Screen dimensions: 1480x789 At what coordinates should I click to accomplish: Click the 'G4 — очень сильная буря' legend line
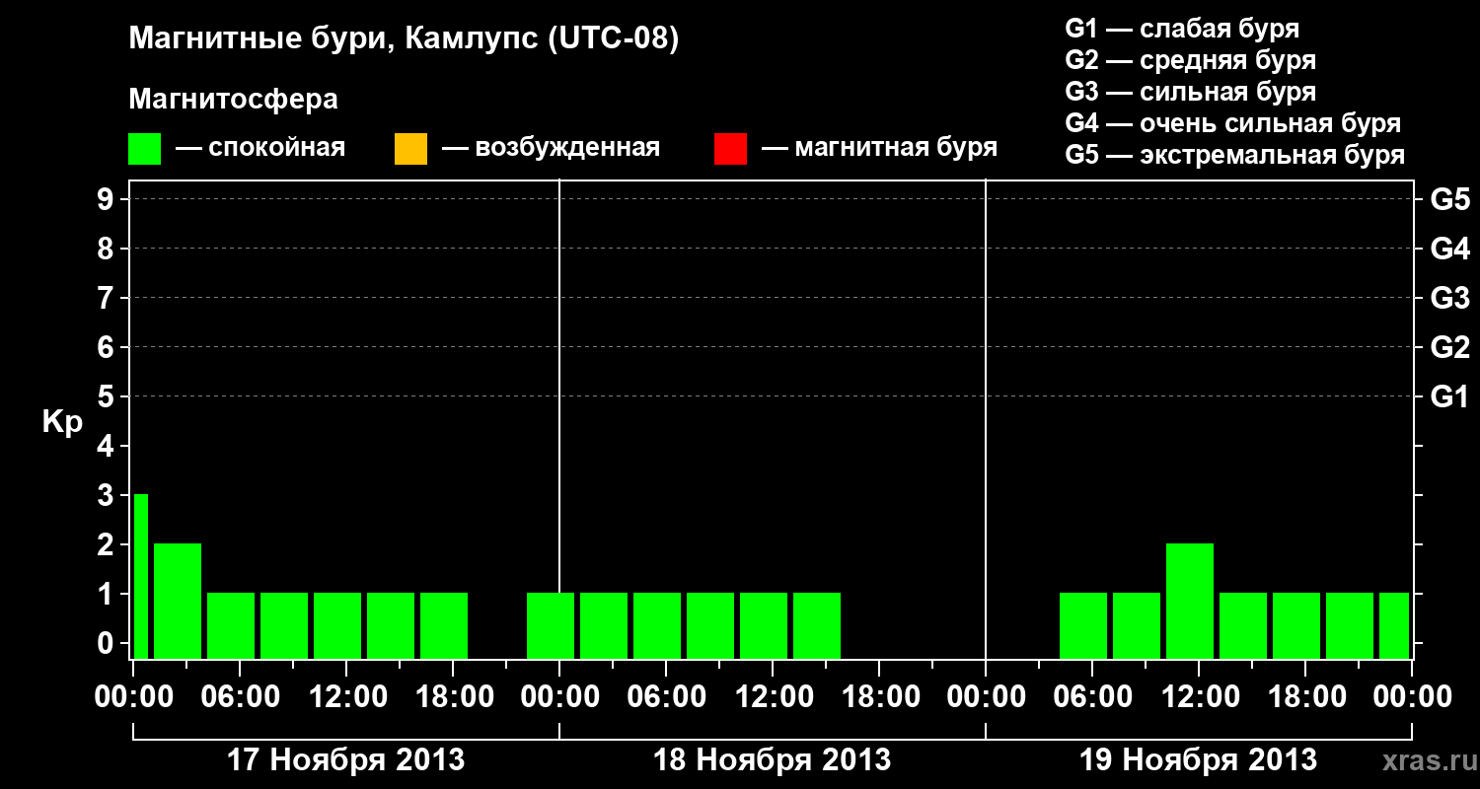pyautogui.click(x=1233, y=123)
